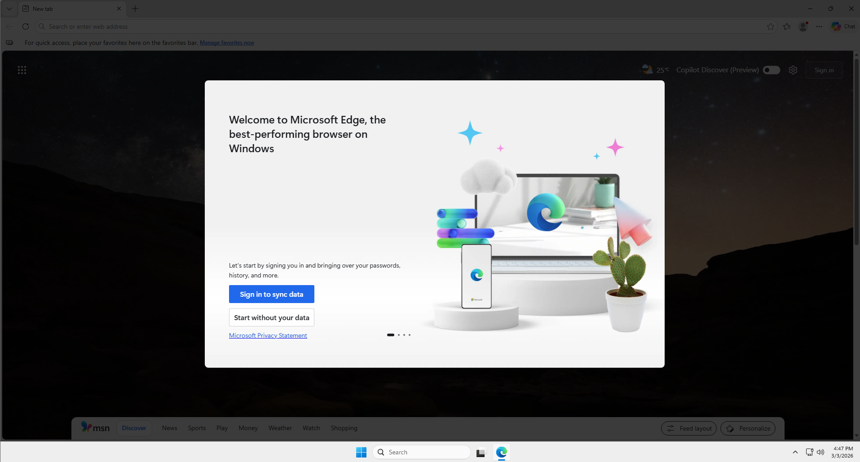
Task: Select the Weather feed tab
Action: (x=280, y=428)
